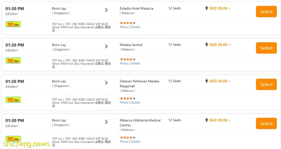
Task: Click the 707-Inc logo for Estadia Hotel trip
Action: [13, 24]
